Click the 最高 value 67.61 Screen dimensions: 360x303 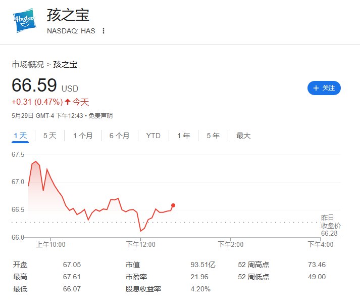(x=72, y=277)
